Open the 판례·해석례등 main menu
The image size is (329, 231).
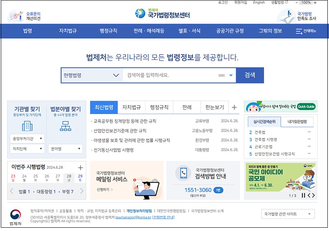[149, 31]
